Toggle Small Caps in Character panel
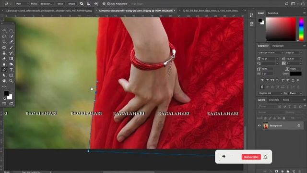The image size is (307, 173). click(x=277, y=80)
